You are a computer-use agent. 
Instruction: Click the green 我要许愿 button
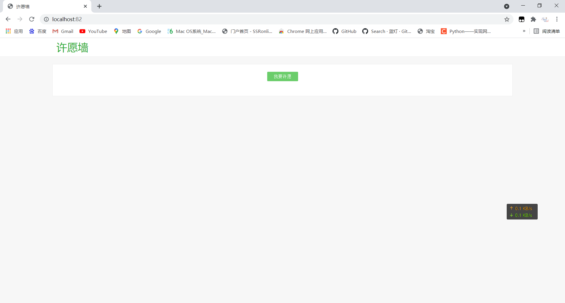[282, 76]
